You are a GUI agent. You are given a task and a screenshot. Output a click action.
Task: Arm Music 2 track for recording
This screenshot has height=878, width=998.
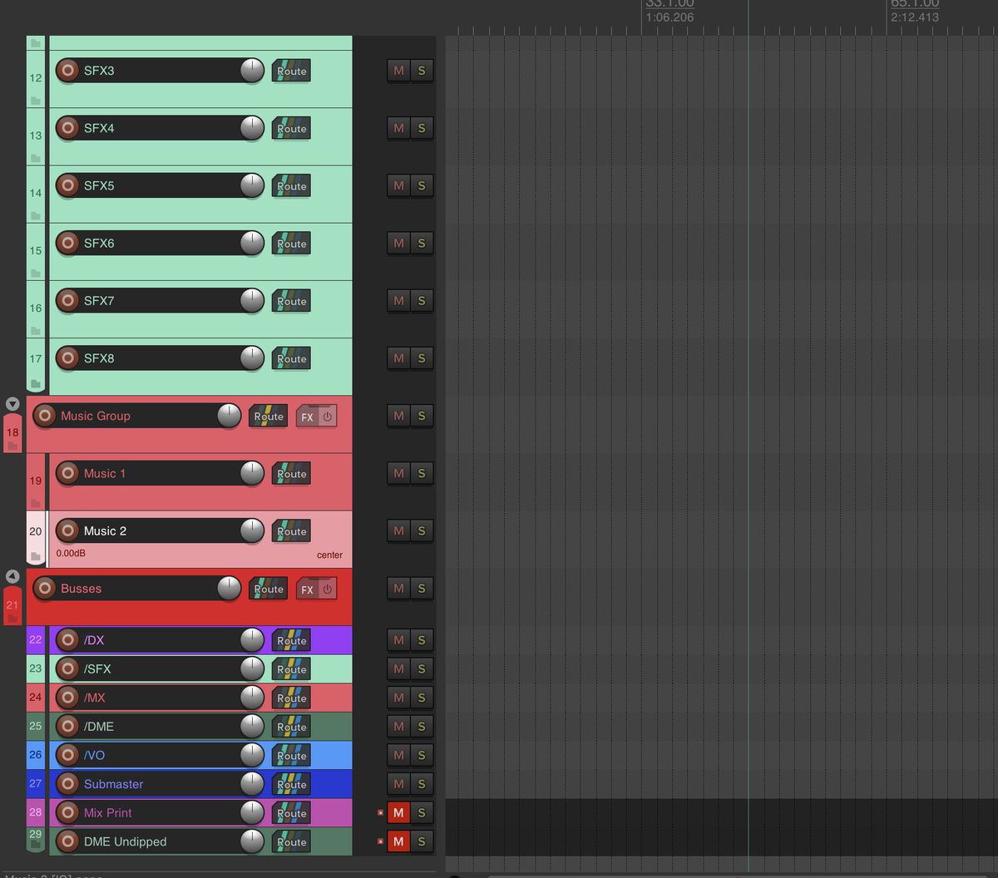click(x=68, y=530)
